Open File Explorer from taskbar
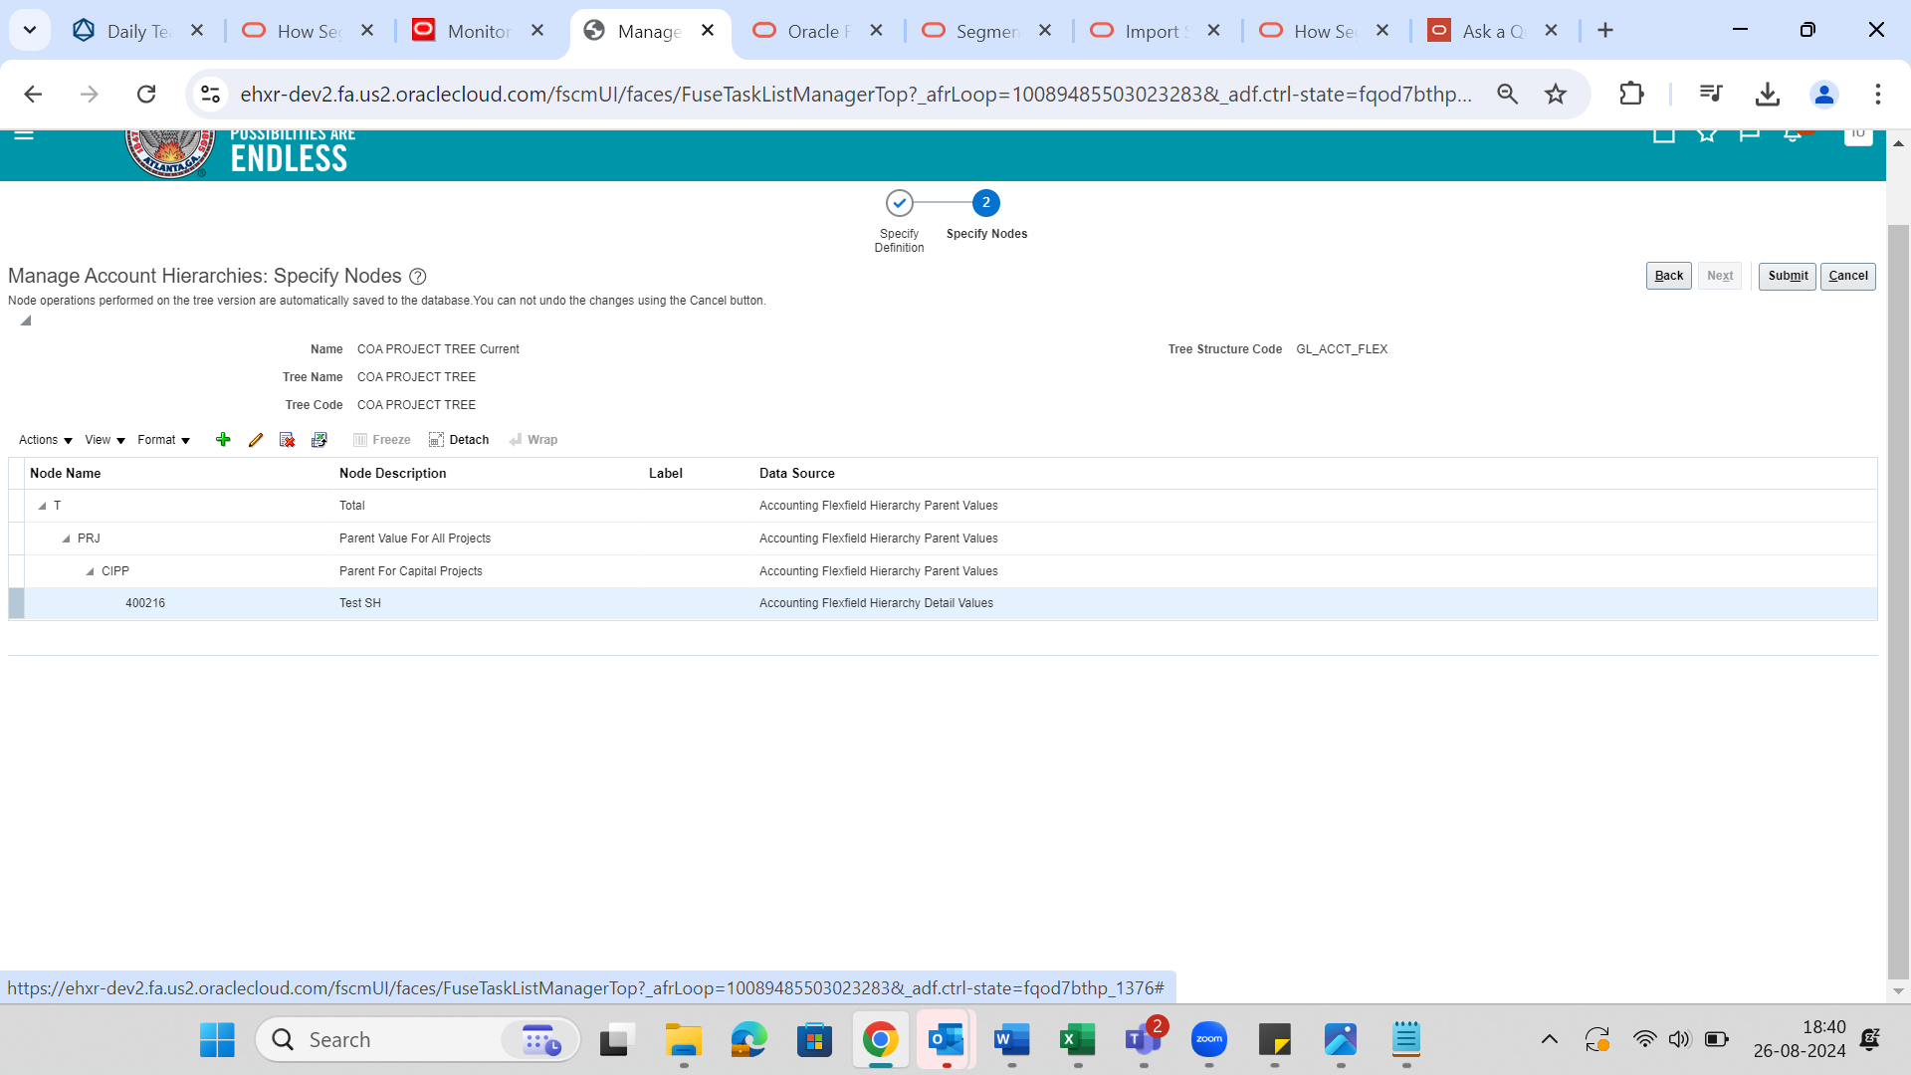The image size is (1911, 1075). pos(684,1040)
